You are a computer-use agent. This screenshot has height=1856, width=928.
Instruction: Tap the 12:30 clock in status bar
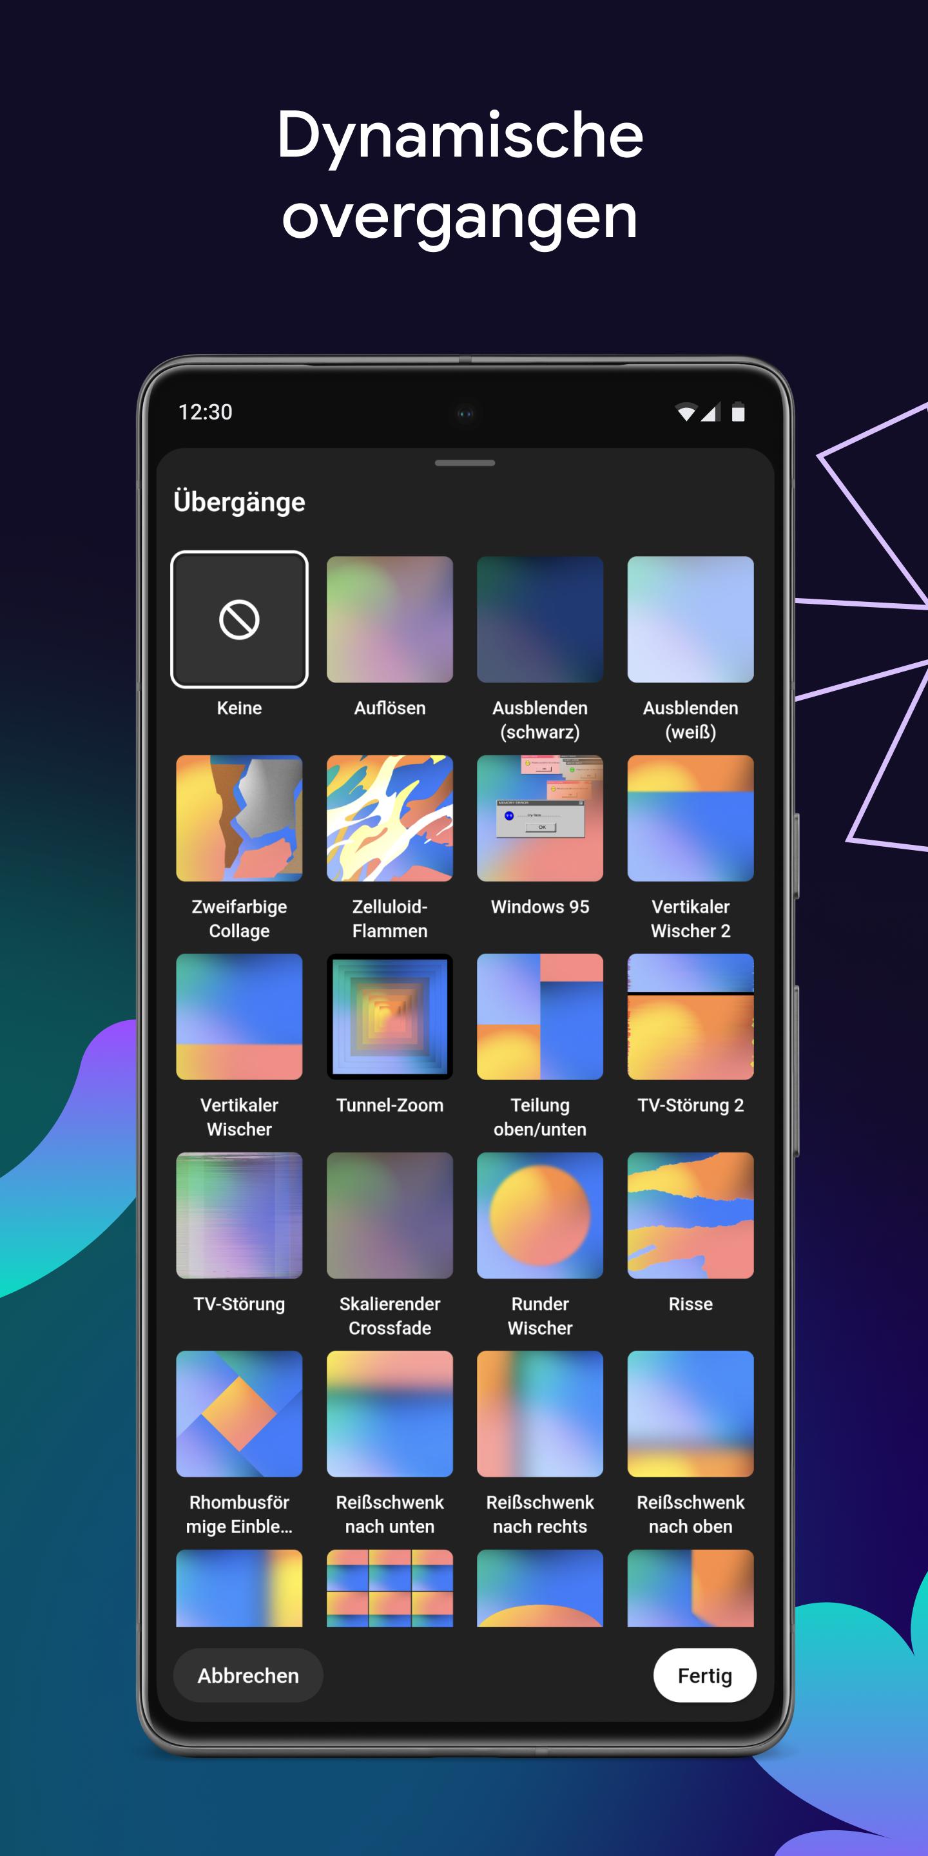206,411
